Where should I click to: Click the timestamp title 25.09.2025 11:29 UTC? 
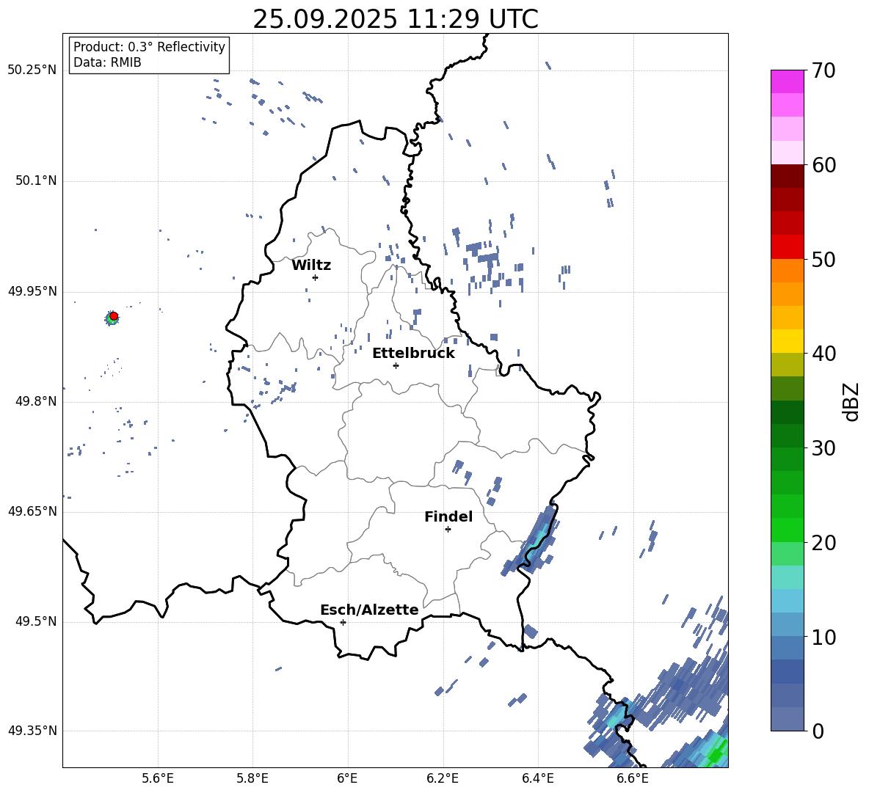(x=396, y=19)
